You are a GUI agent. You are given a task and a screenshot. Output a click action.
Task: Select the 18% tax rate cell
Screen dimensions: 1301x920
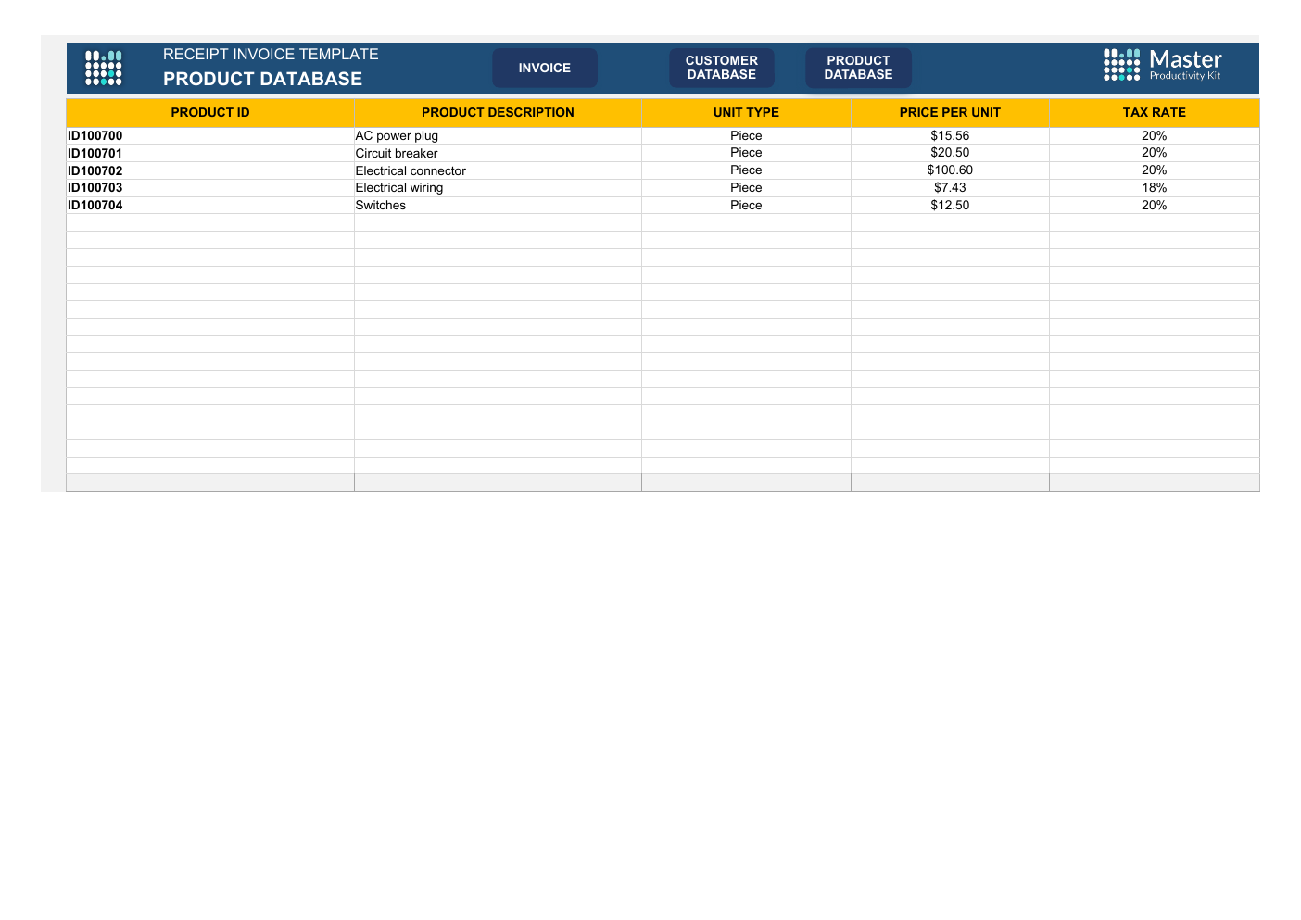point(1155,188)
